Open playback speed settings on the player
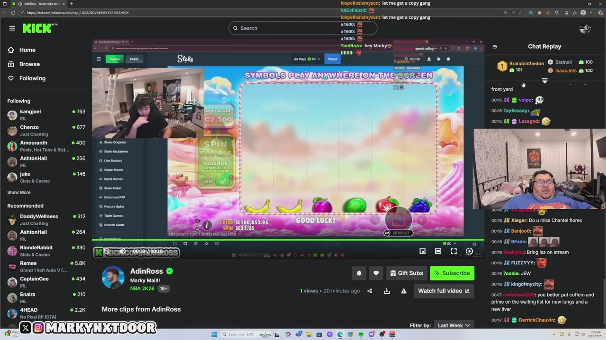 (x=469, y=251)
